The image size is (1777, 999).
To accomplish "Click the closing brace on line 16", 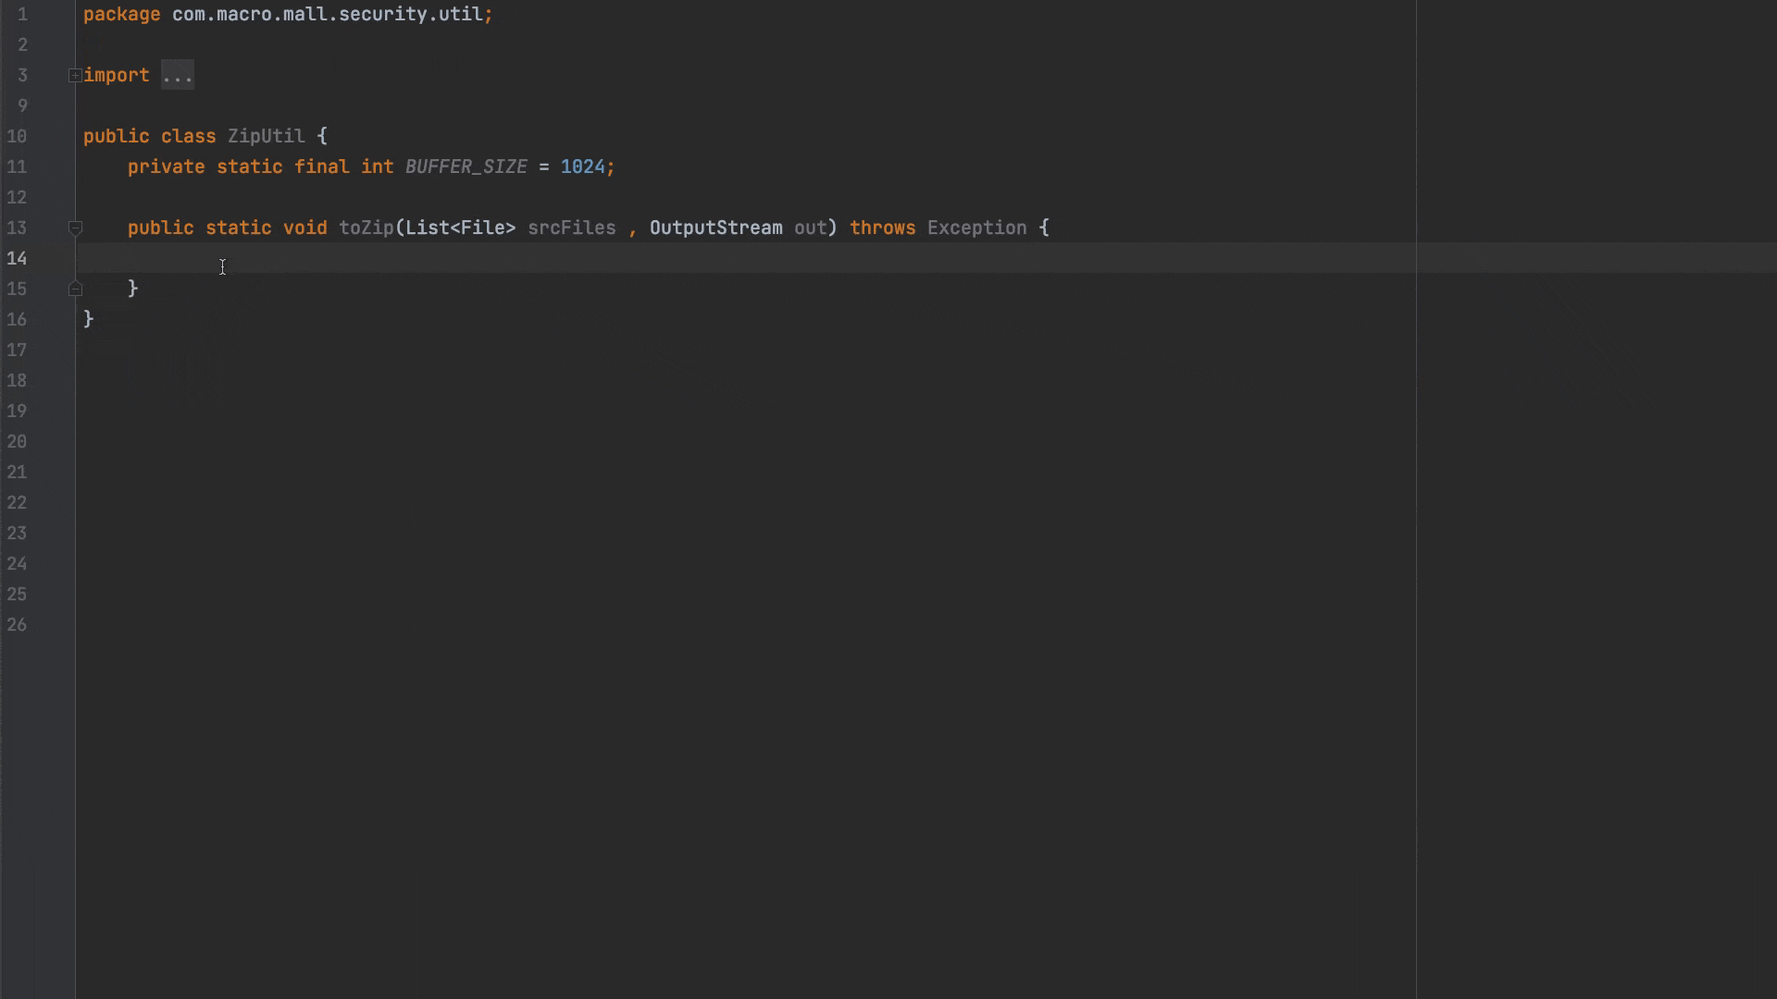I will click(x=89, y=319).
